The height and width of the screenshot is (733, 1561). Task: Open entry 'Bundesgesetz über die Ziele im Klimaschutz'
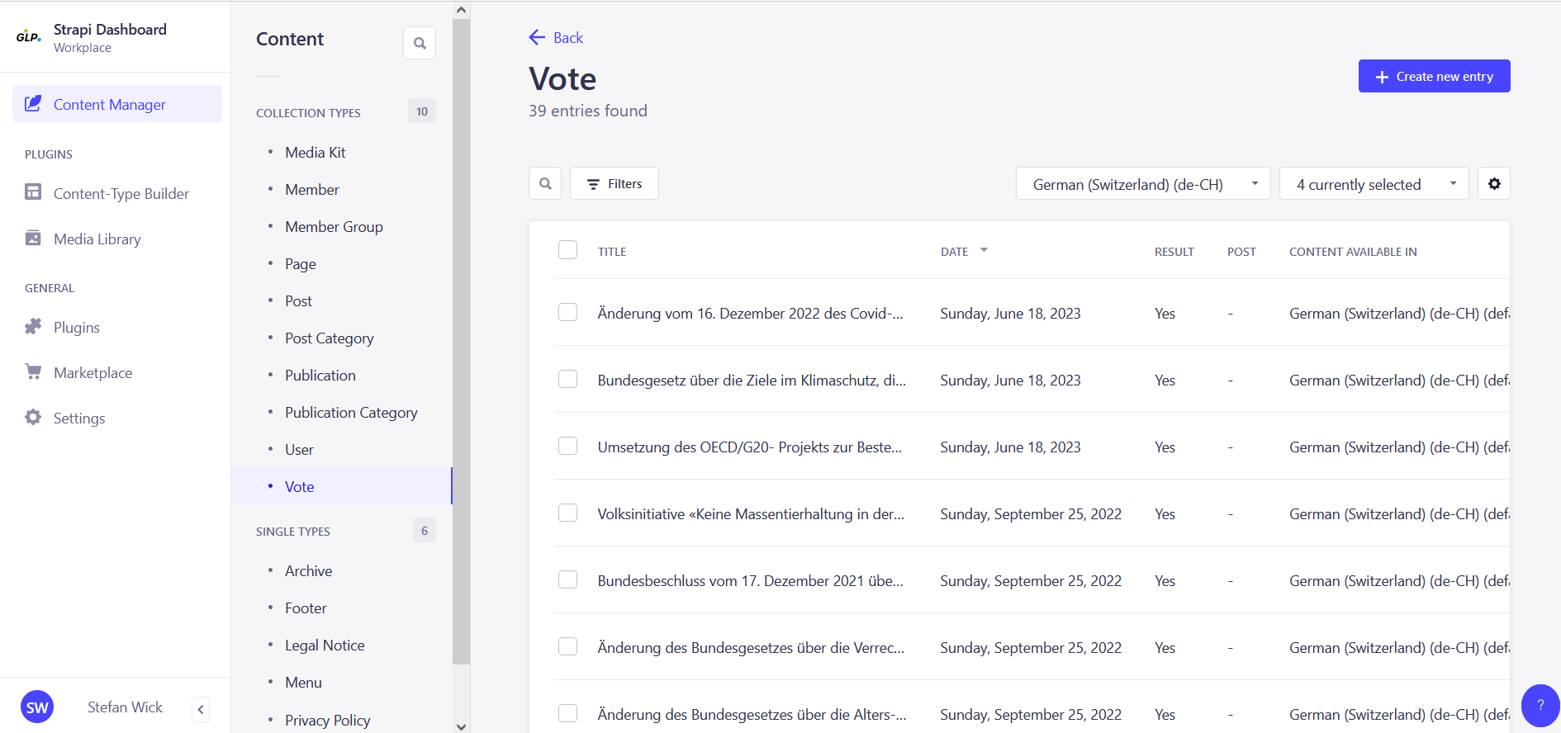pos(752,380)
